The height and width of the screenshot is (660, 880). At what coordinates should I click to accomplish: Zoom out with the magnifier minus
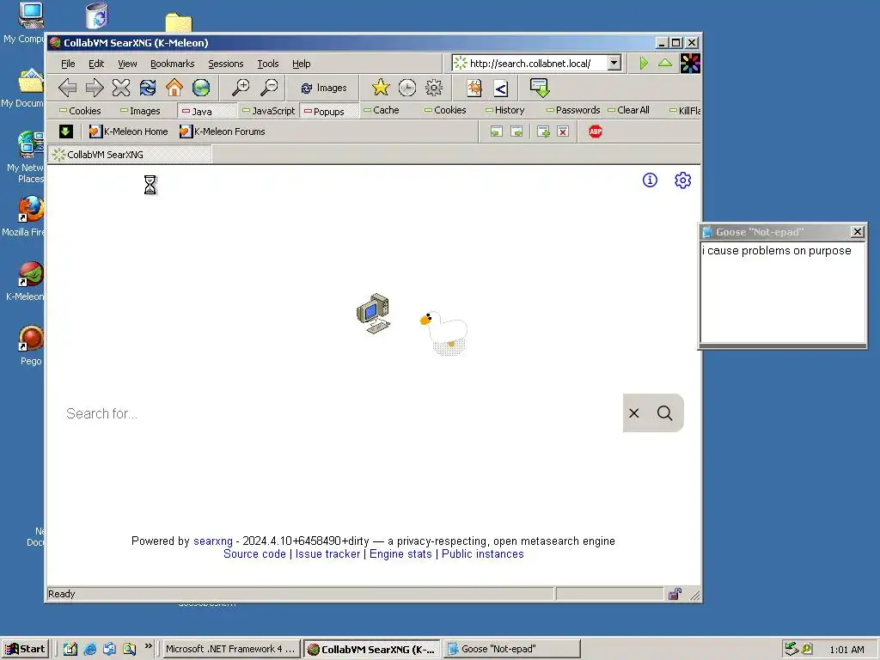(x=269, y=88)
